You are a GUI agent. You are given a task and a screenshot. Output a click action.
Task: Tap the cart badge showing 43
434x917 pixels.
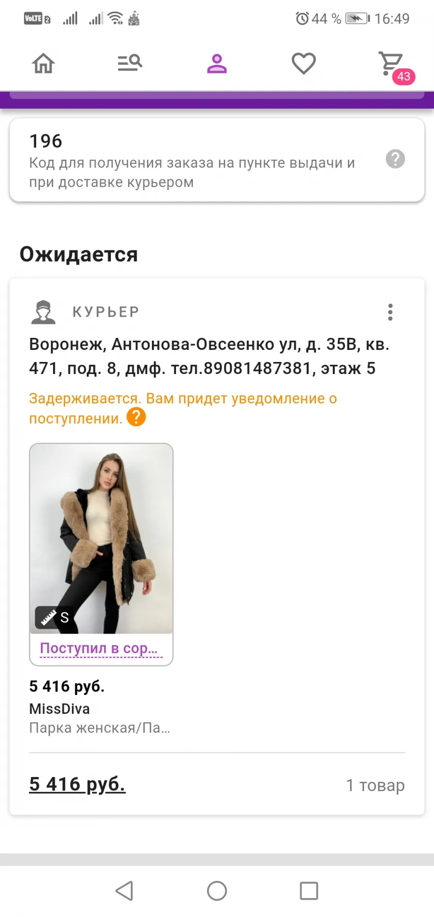(404, 76)
